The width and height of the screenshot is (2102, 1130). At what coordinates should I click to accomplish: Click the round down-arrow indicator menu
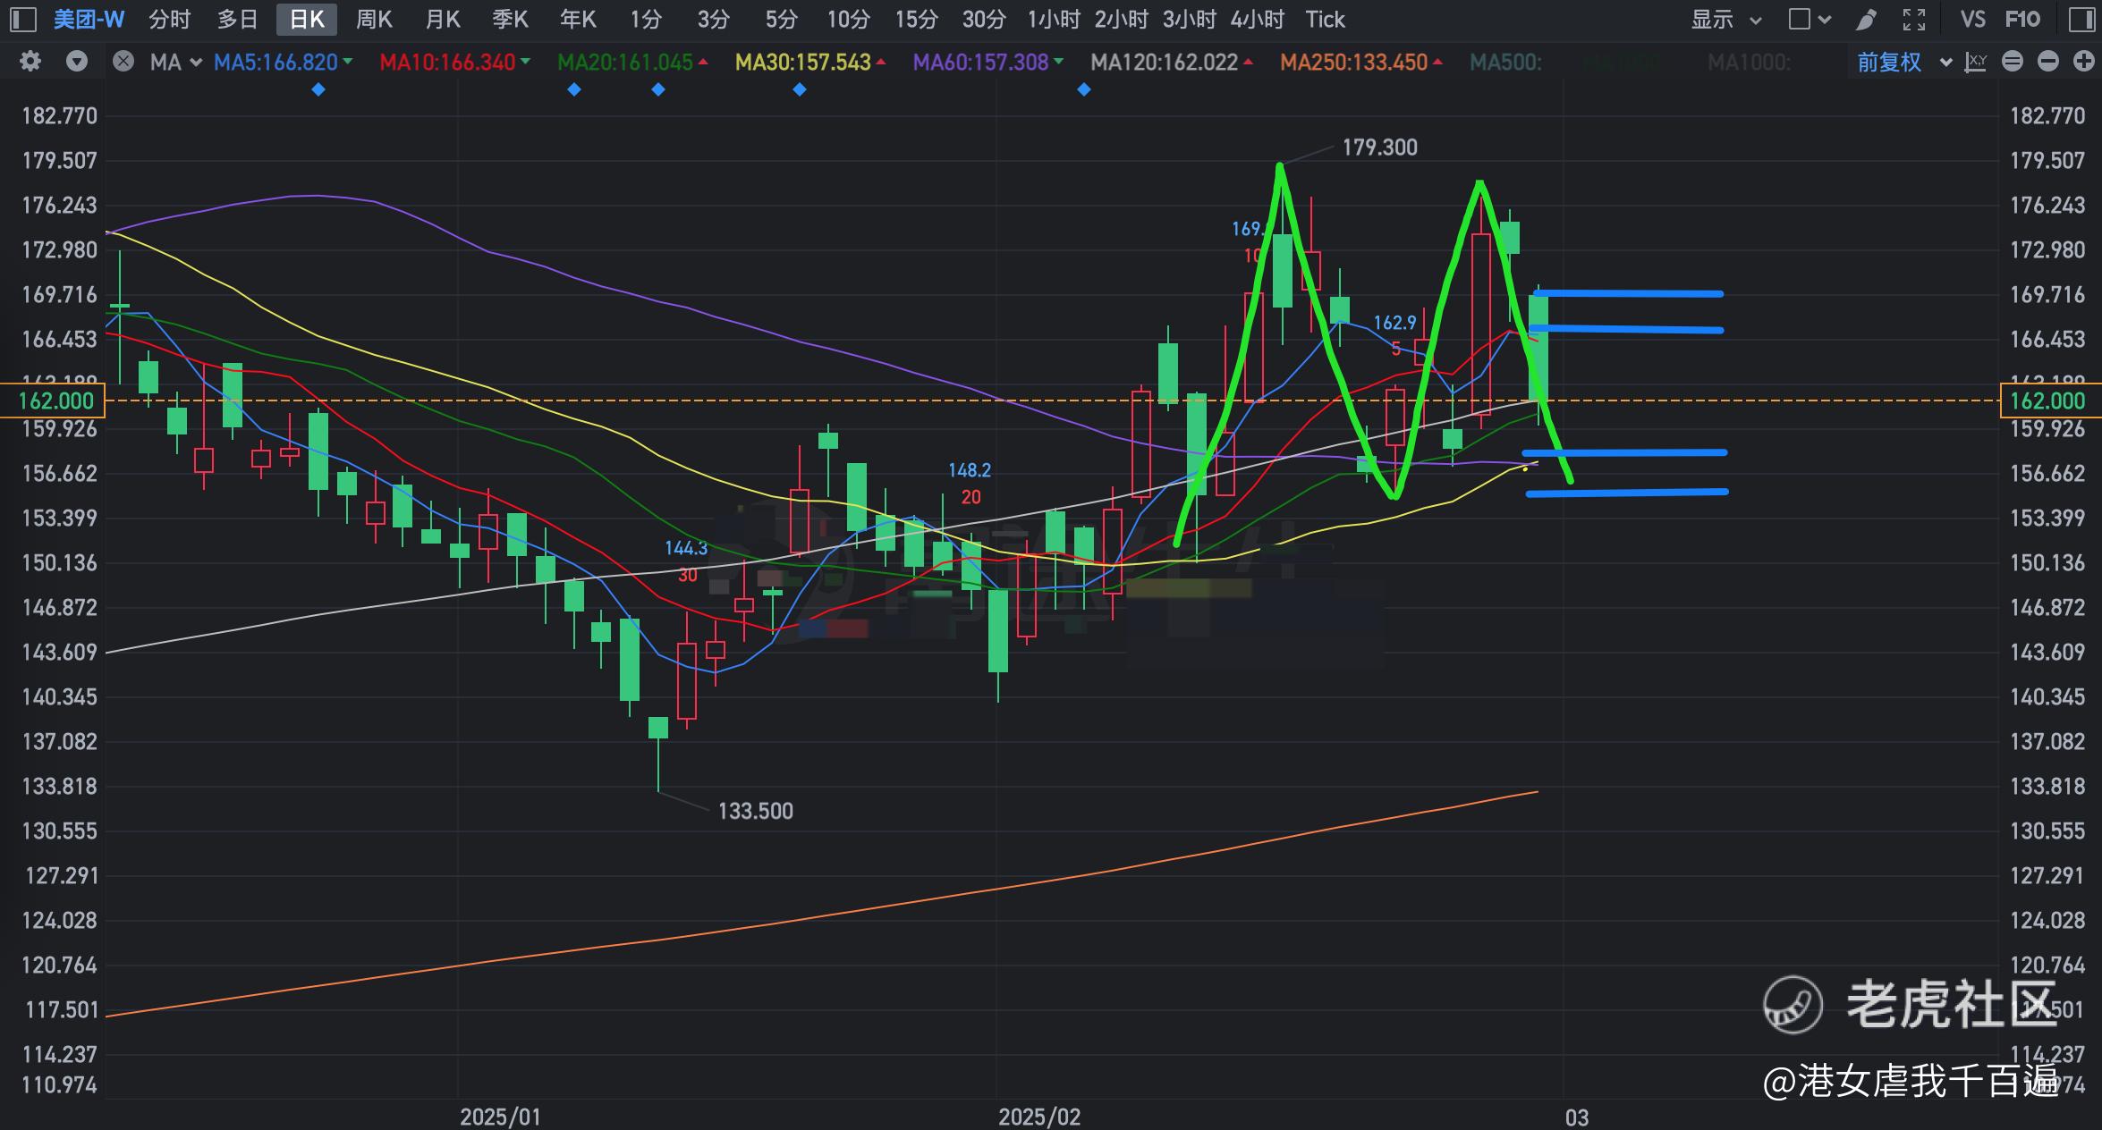[x=77, y=61]
